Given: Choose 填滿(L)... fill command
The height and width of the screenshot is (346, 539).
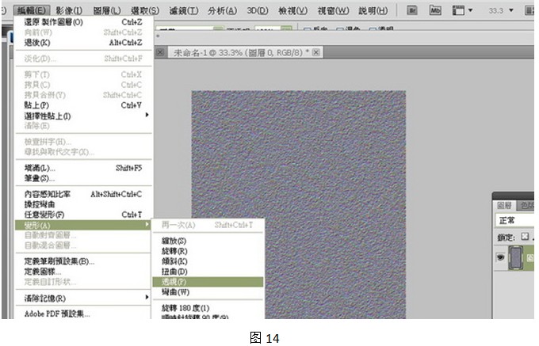Looking at the screenshot, I should [83, 168].
